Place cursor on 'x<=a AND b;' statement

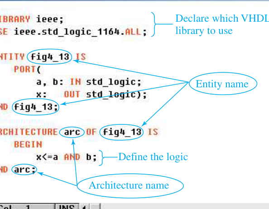[x=67, y=157]
